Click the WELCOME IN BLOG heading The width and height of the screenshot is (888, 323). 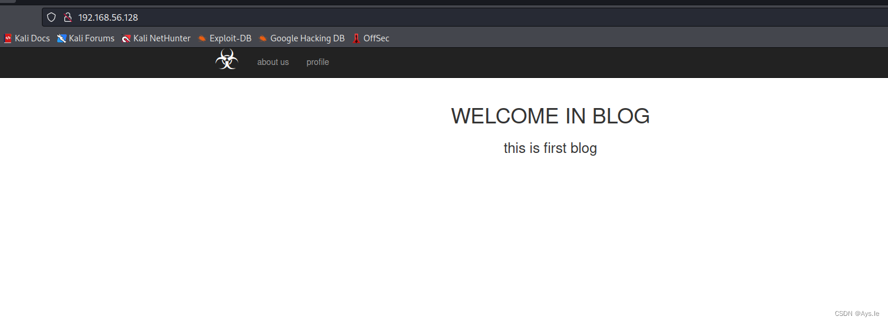pos(550,116)
